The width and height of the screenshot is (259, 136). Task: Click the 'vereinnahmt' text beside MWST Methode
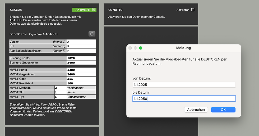pyautogui.click(x=75, y=88)
